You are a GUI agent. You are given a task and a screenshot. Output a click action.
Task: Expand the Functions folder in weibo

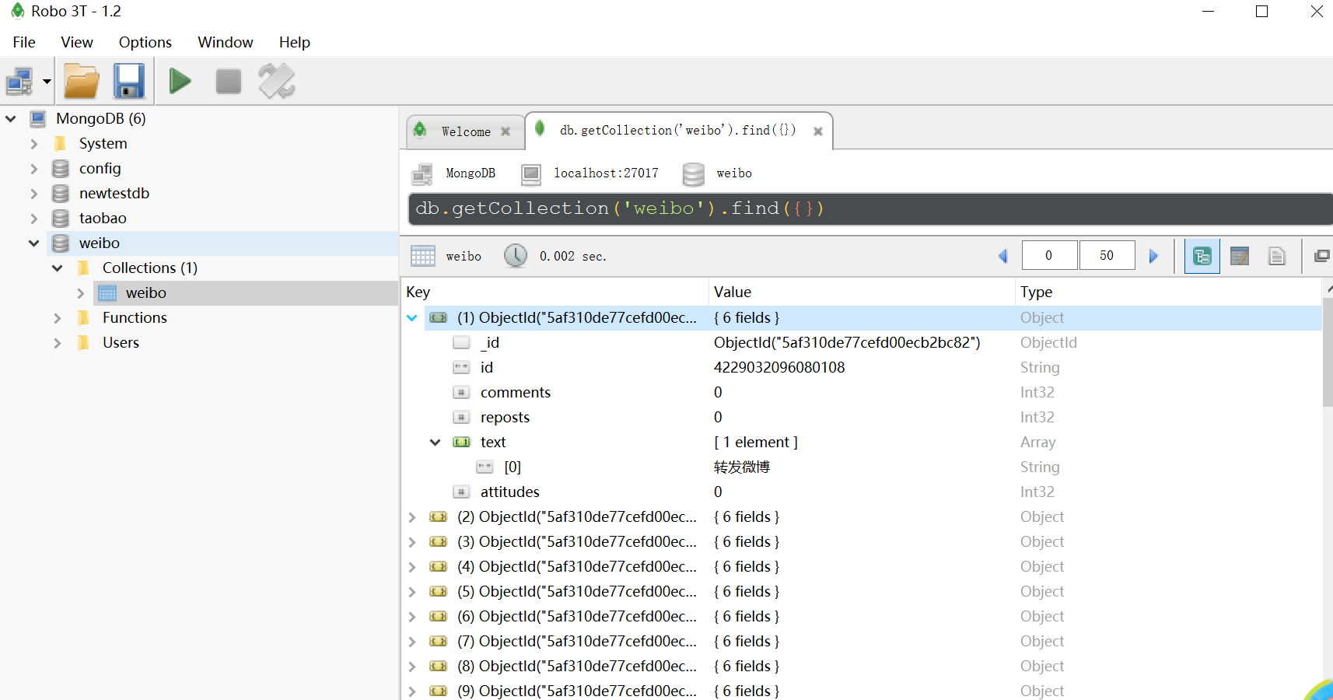(58, 318)
